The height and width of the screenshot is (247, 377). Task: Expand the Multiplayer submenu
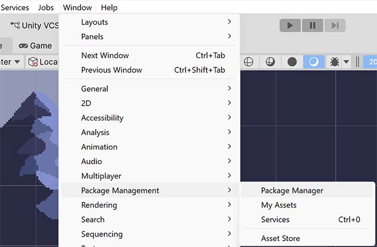(149, 176)
